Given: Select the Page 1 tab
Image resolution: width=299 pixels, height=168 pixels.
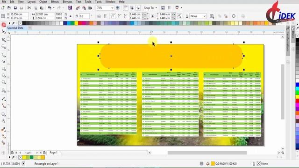Looking at the screenshot, I should pyautogui.click(x=54, y=153).
